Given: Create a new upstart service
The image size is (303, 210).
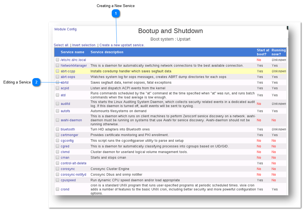Looking at the screenshot, I should coord(121,45).
